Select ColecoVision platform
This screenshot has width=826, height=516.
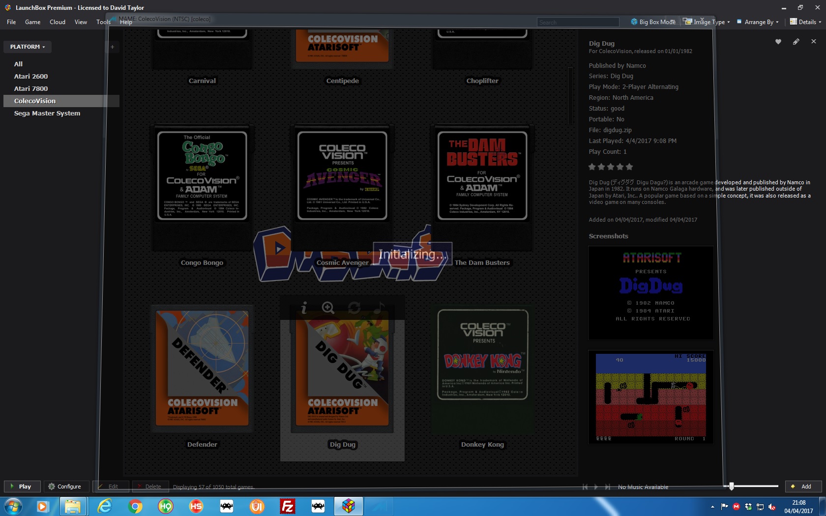(61, 101)
